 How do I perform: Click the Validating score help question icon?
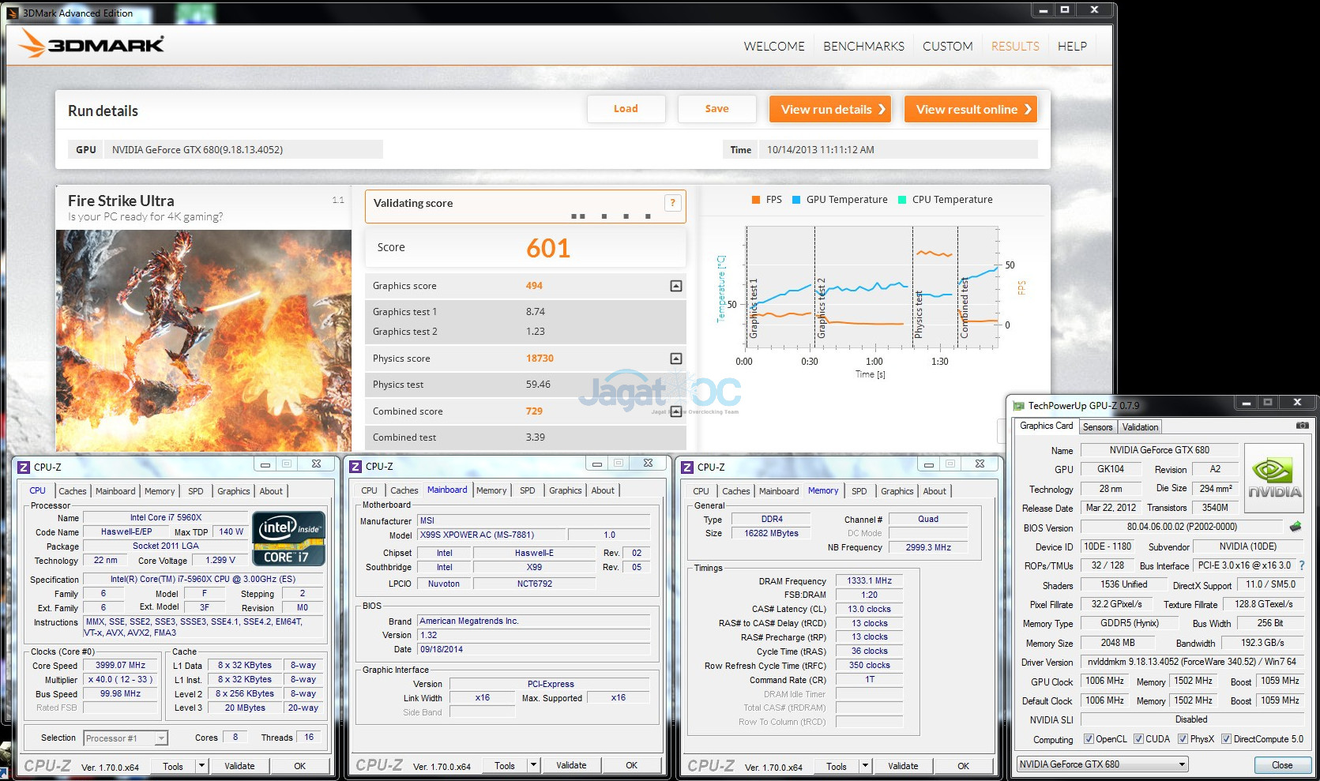tap(672, 203)
